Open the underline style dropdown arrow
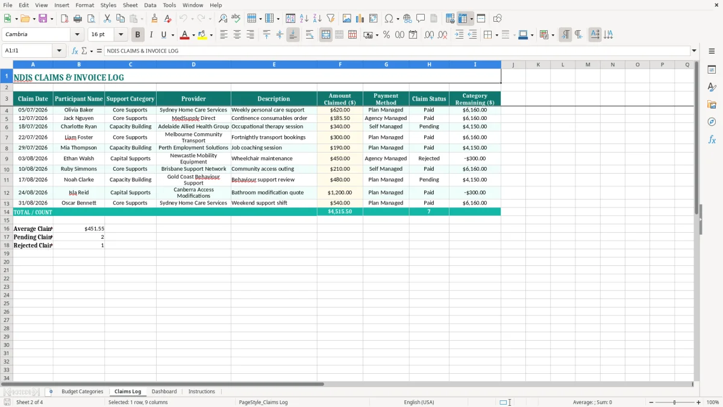This screenshot has width=723, height=407. point(172,35)
